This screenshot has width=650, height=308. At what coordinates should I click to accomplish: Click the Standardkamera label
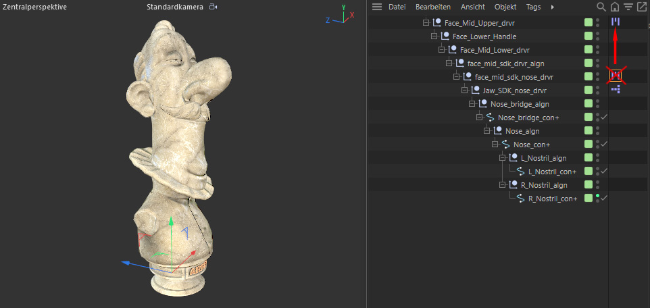click(175, 7)
